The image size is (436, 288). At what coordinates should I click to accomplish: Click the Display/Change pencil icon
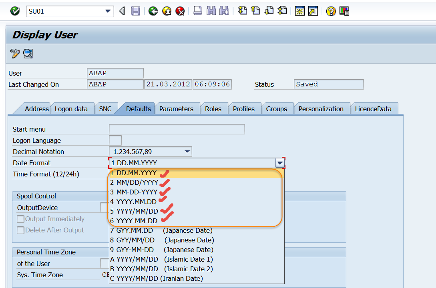point(14,54)
